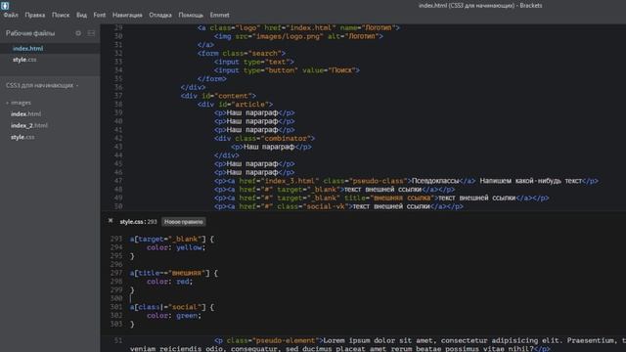
Task: Open the Навигация menu
Action: coord(127,16)
